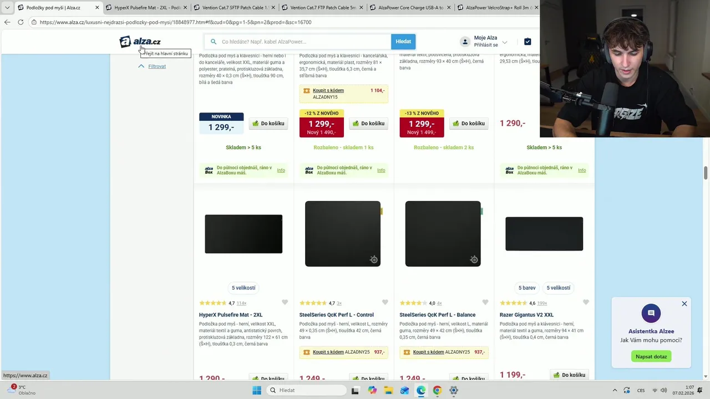This screenshot has width=710, height=399.
Task: Reload the current page
Action: (x=21, y=22)
